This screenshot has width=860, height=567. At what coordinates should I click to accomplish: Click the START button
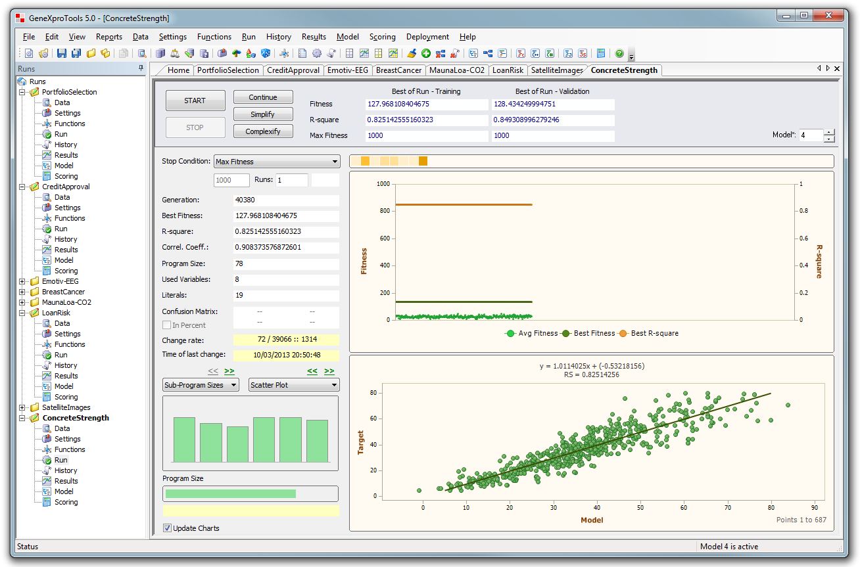coord(195,101)
